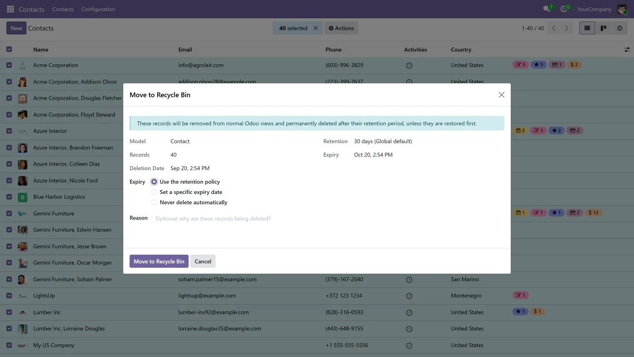The height and width of the screenshot is (357, 634).
Task: Sort by the Country column header
Action: pyautogui.click(x=461, y=49)
